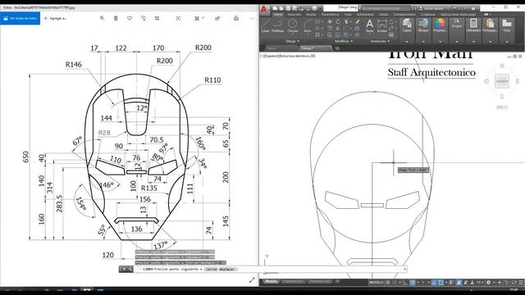Rotate the photo in Fotos

tap(144, 18)
